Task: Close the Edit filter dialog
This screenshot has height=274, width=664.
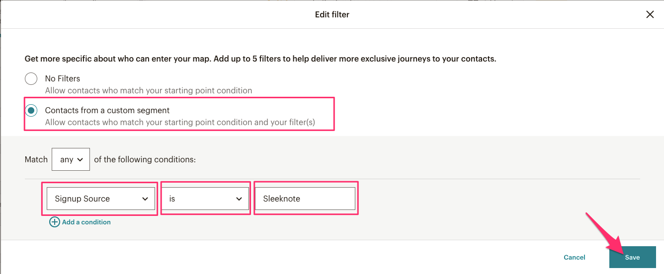Action: (650, 14)
